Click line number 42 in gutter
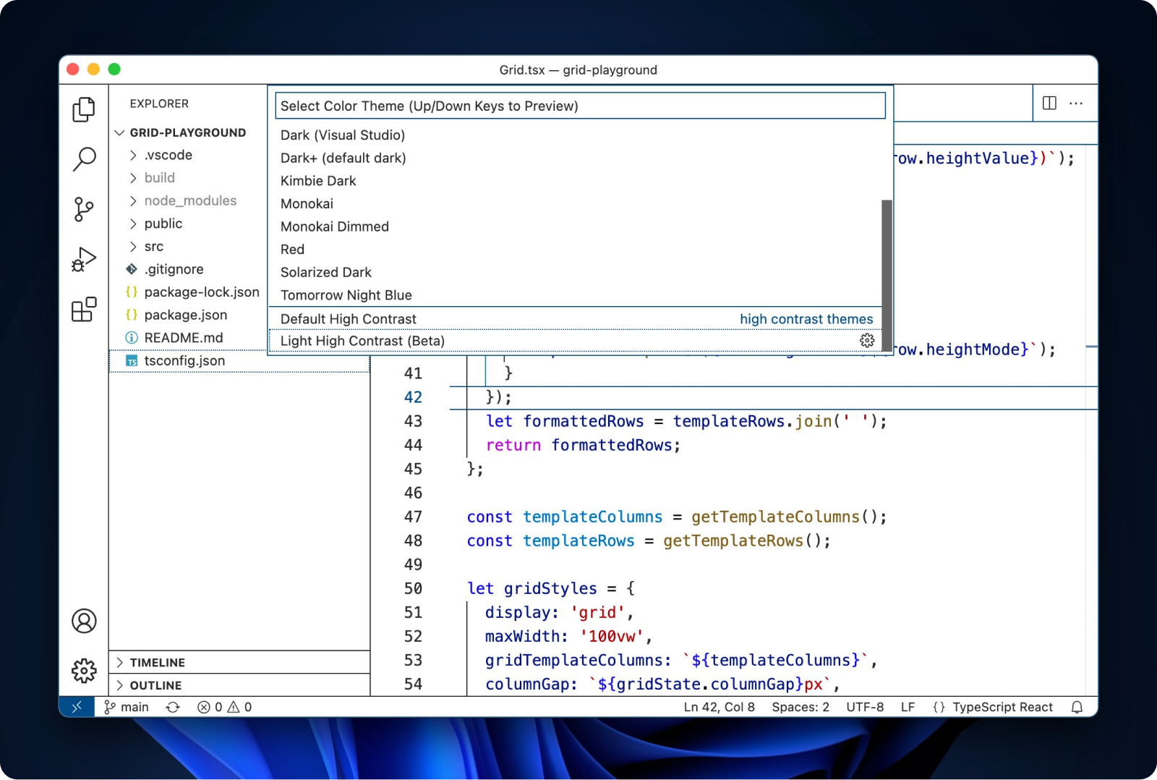The height and width of the screenshot is (780, 1157). tap(413, 397)
